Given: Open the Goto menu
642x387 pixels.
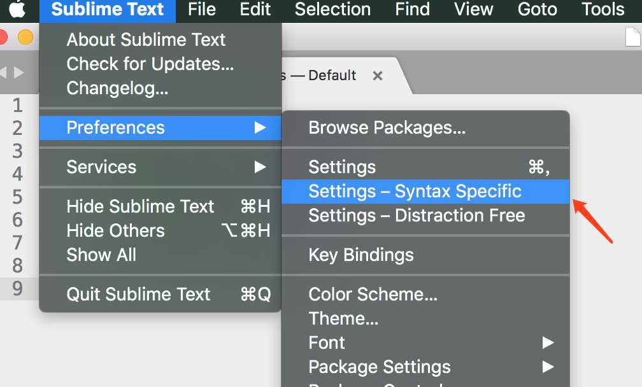Looking at the screenshot, I should point(537,10).
